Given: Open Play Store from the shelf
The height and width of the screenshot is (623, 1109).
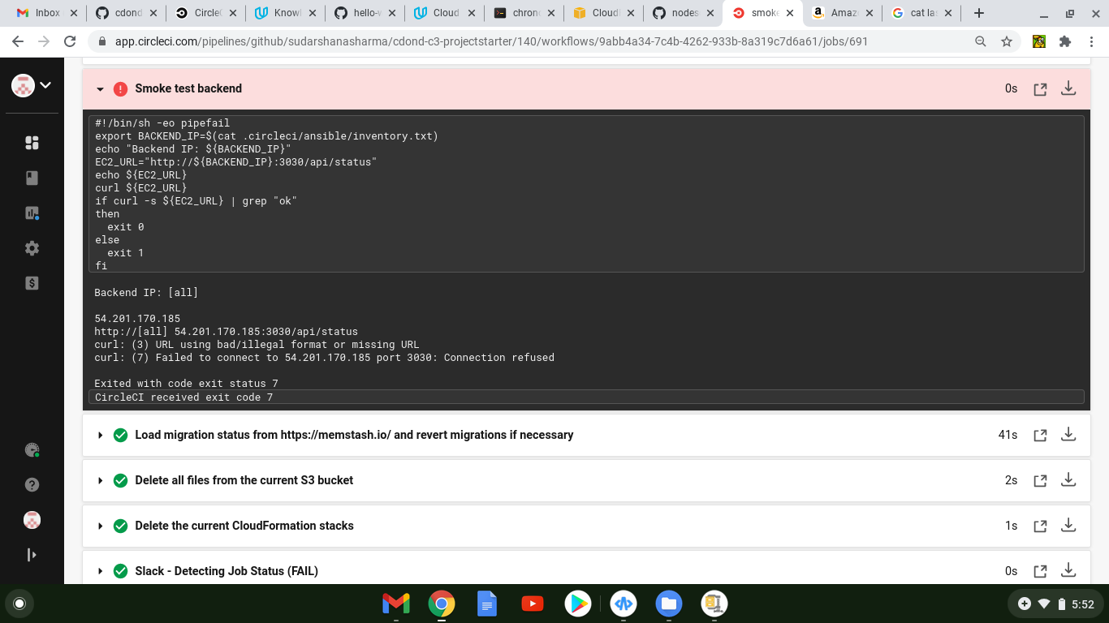Looking at the screenshot, I should click(x=577, y=604).
